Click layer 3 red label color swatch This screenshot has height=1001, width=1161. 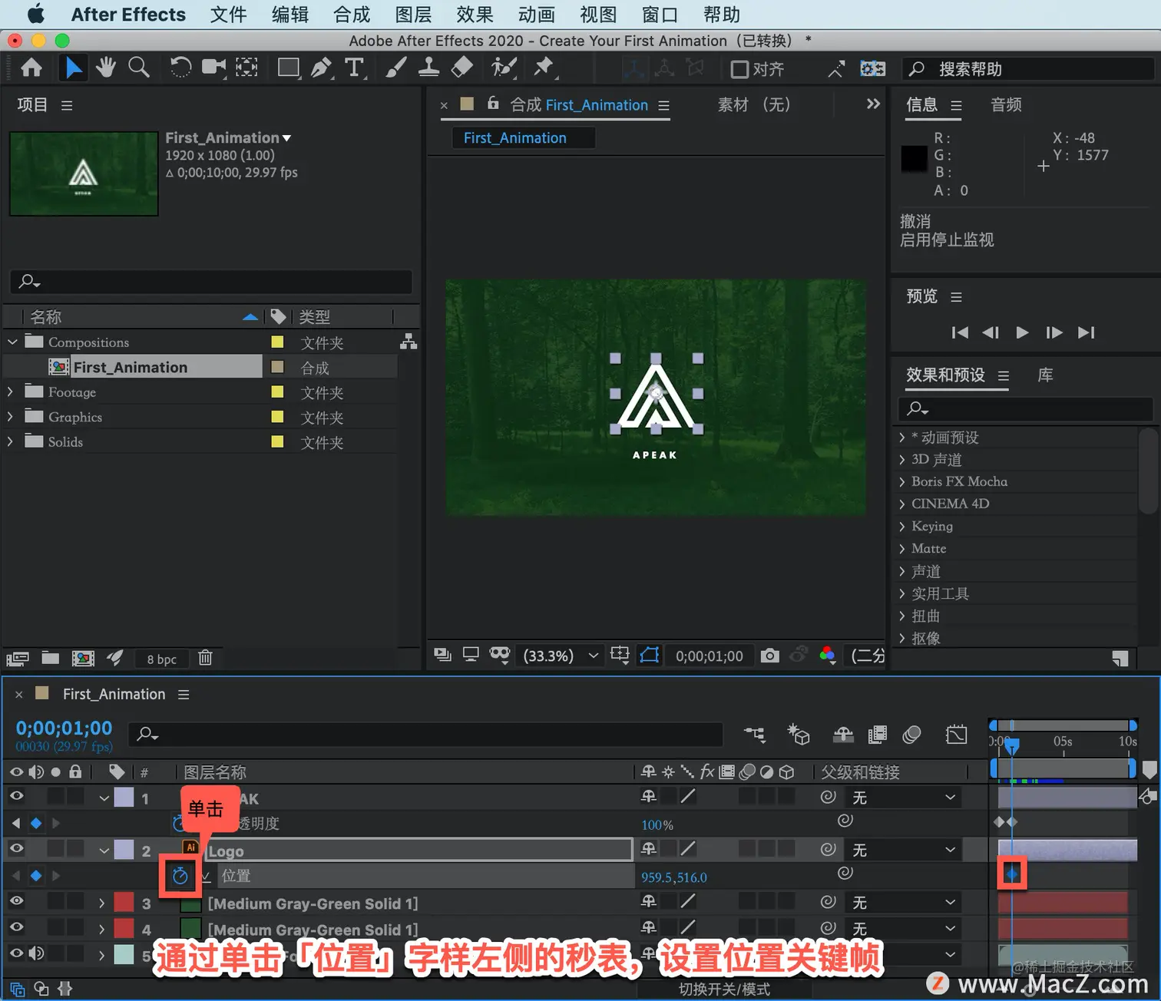(x=124, y=902)
